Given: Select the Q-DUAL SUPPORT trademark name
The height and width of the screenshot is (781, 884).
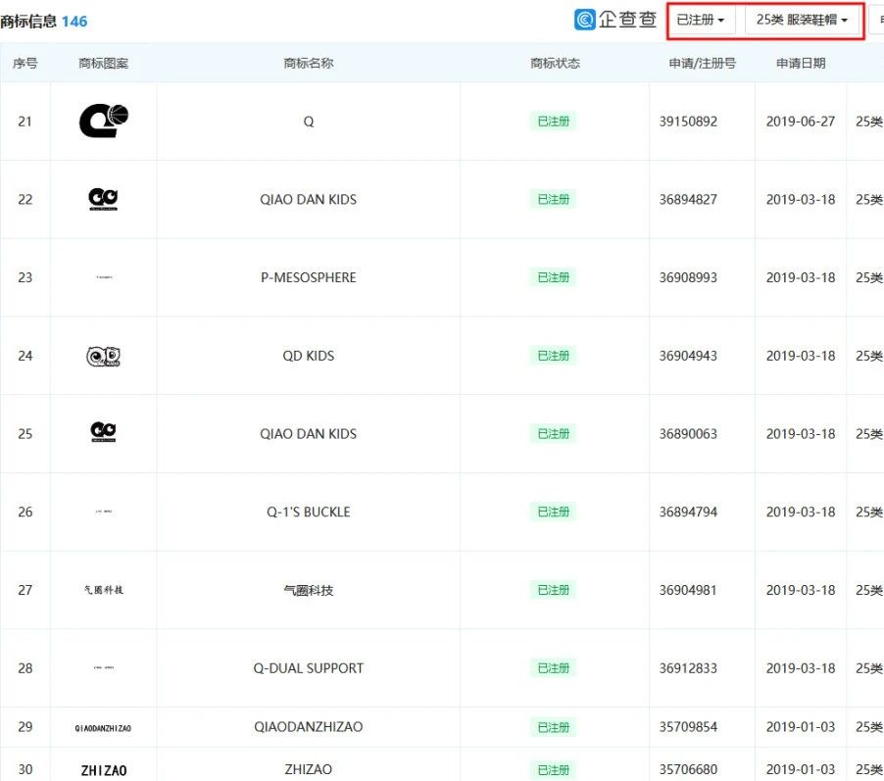Looking at the screenshot, I should click(309, 668).
